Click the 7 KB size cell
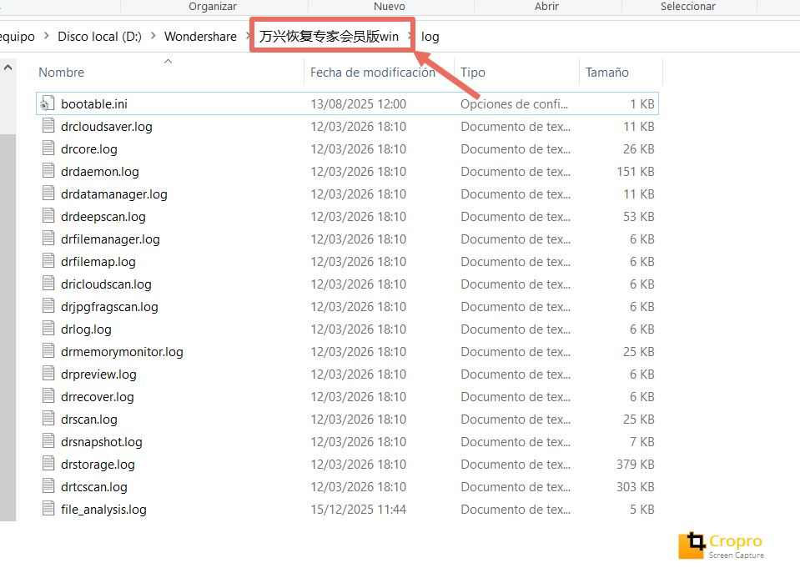Viewport: 800px width, 573px height. click(x=642, y=442)
